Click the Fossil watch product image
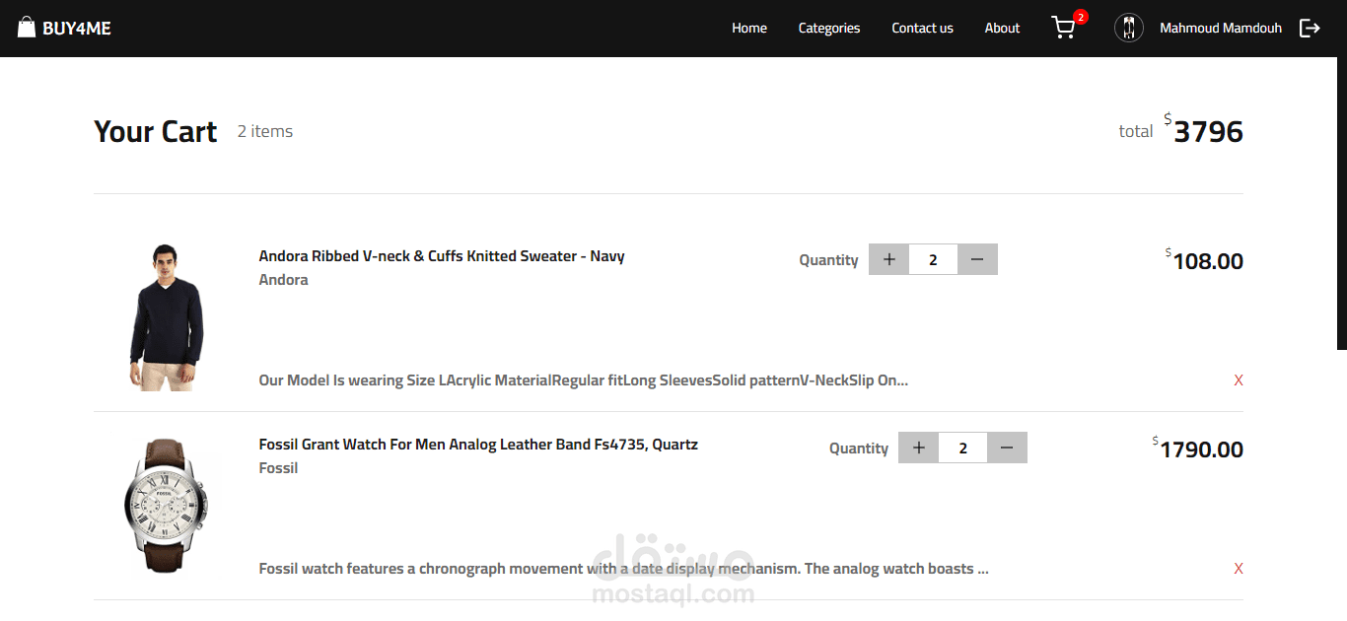This screenshot has width=1347, height=621. (x=166, y=505)
